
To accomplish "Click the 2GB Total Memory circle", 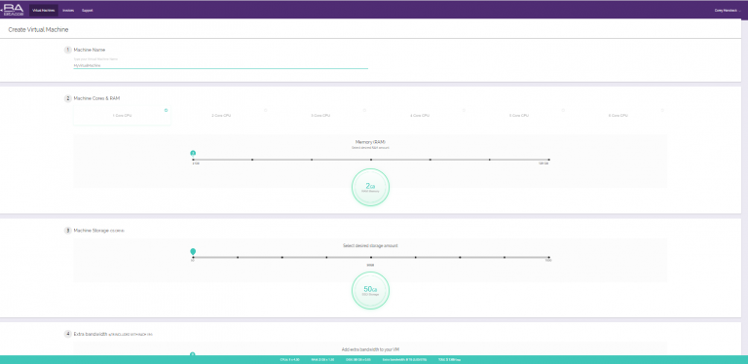I will (x=371, y=187).
